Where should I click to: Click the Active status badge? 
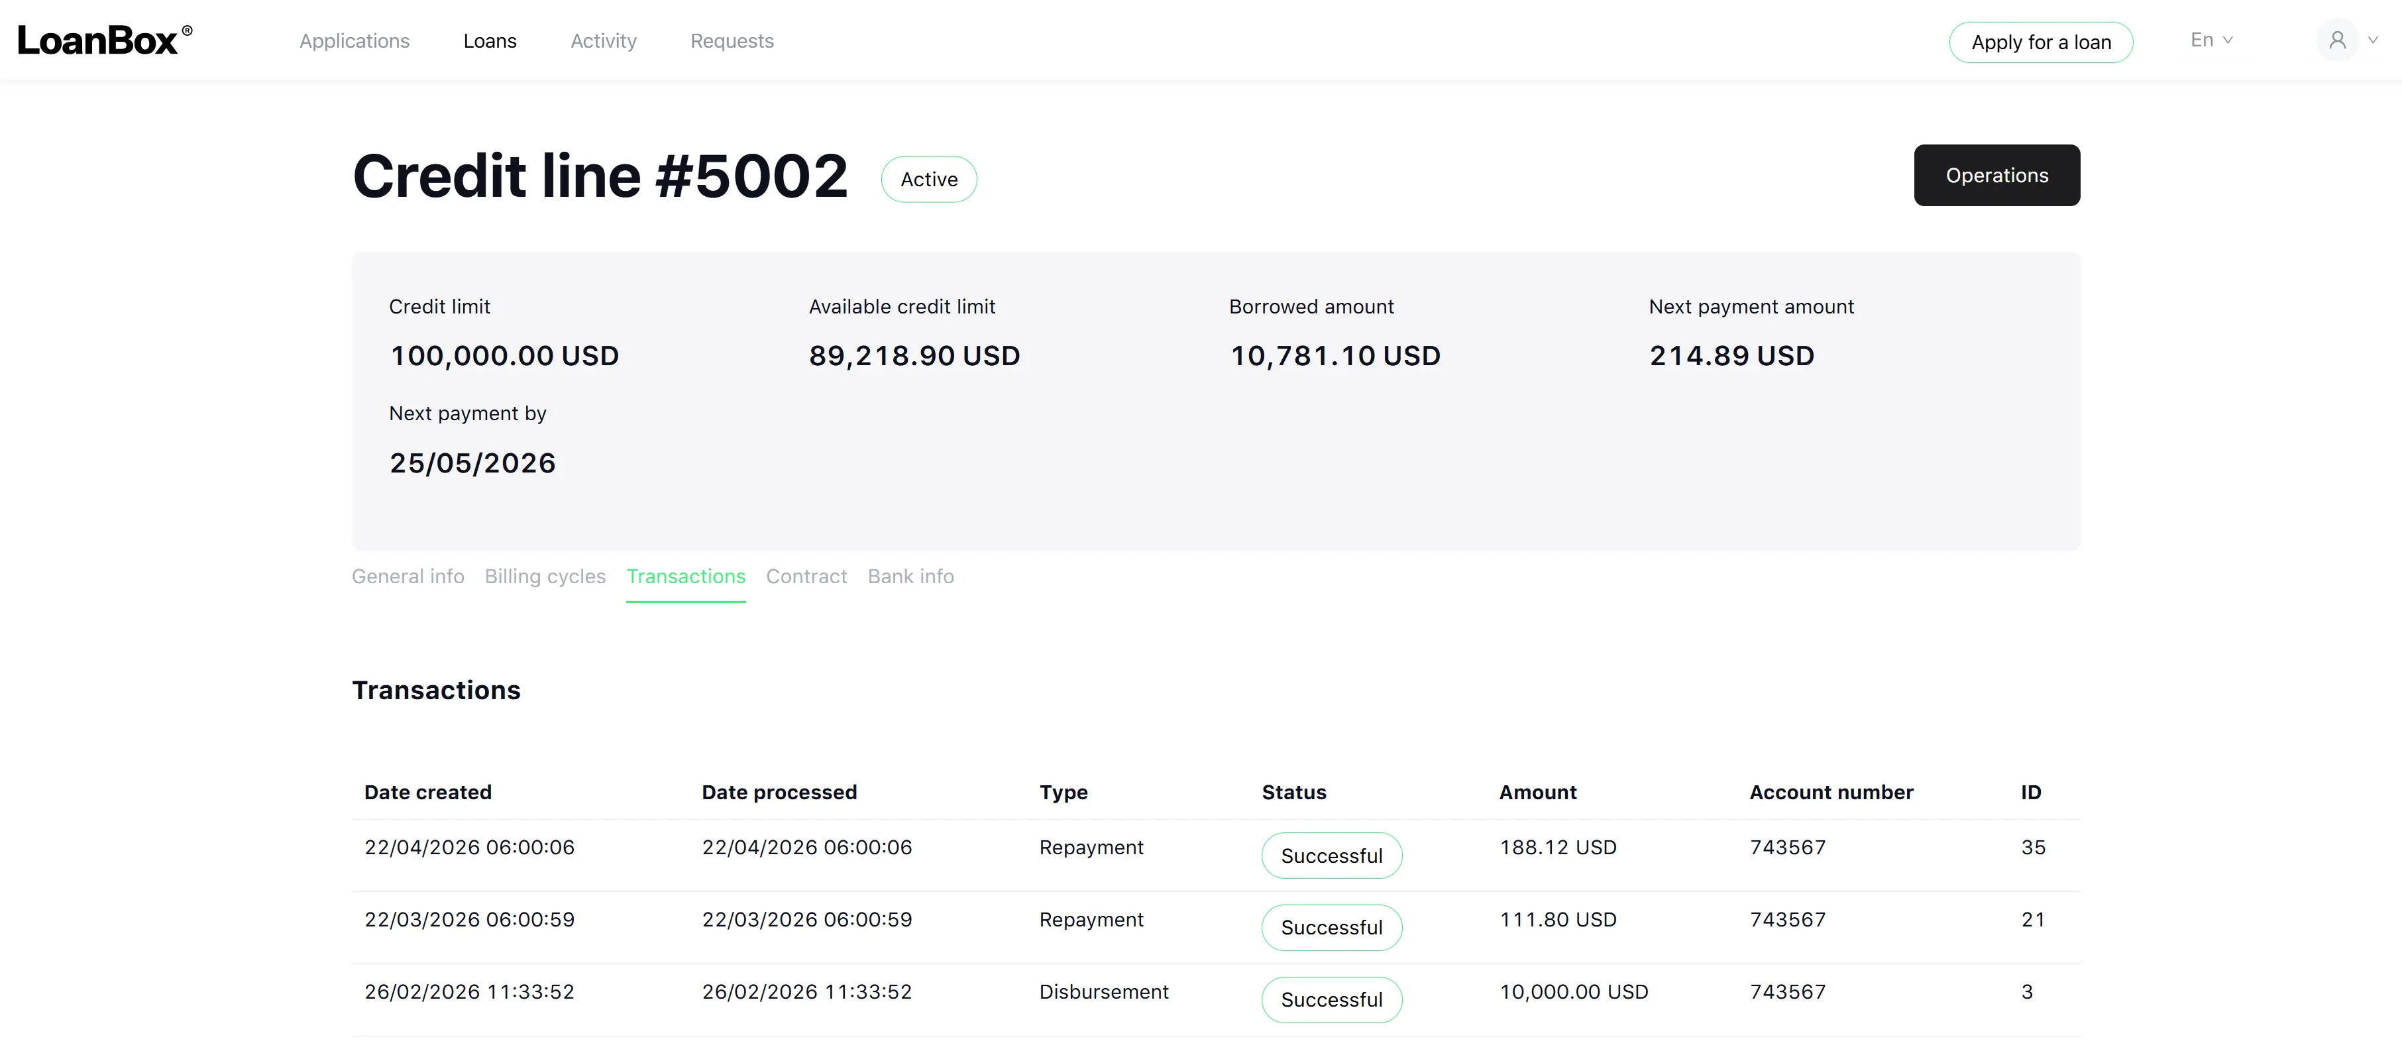click(929, 179)
